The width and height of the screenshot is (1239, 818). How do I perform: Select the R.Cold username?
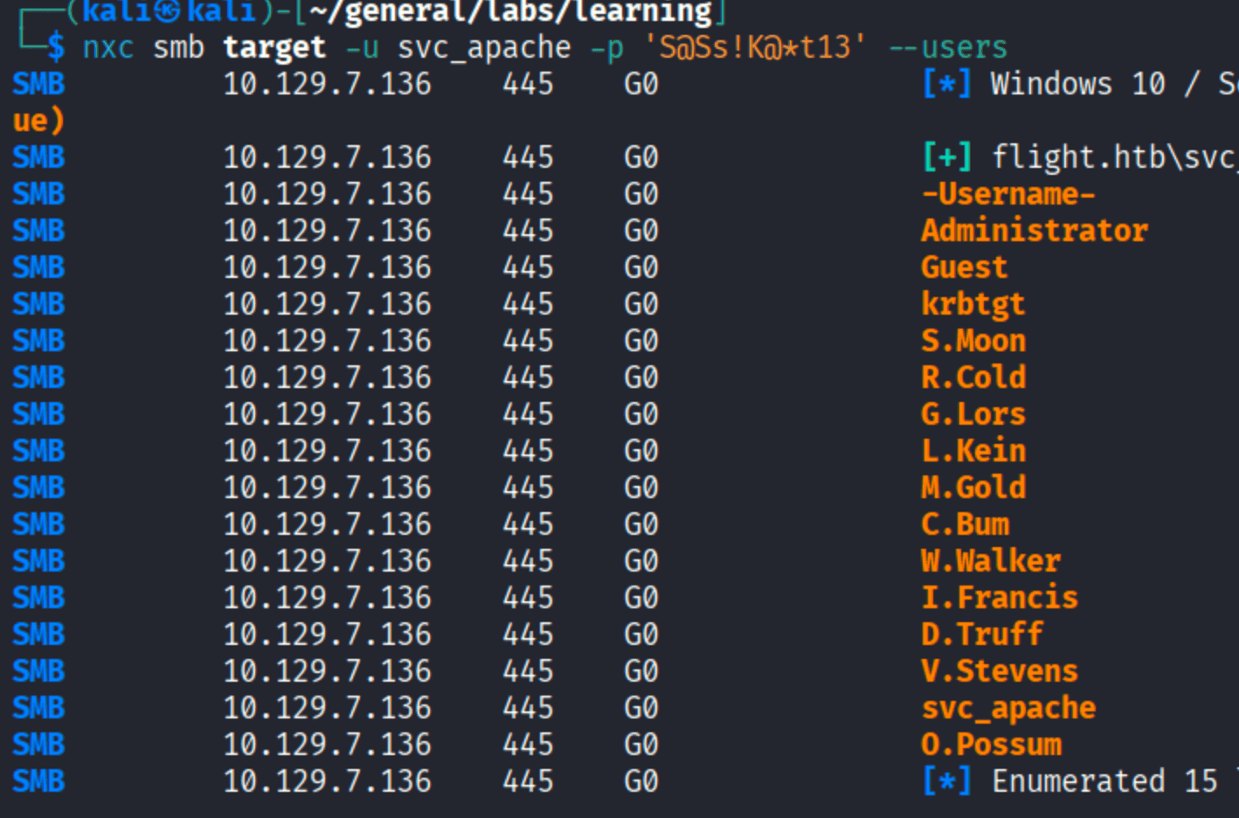(973, 378)
